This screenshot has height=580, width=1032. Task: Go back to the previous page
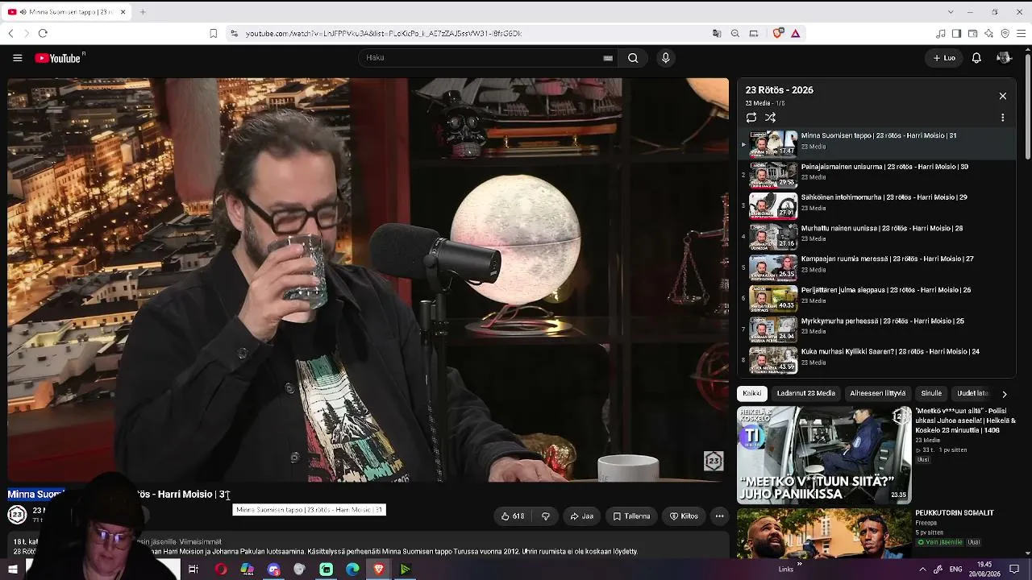click(10, 33)
